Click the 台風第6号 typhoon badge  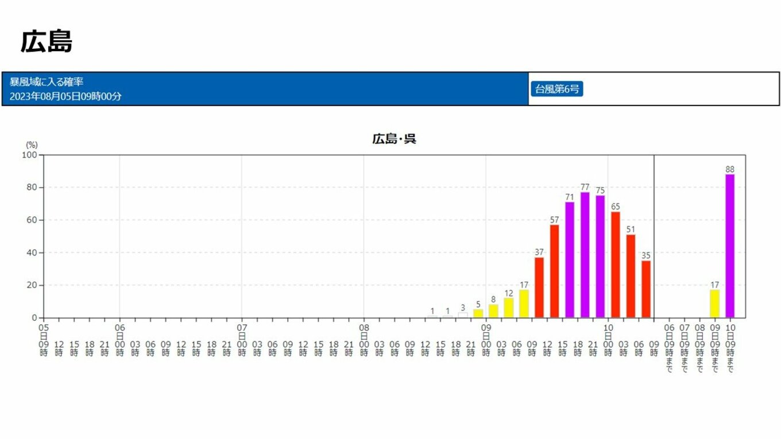[556, 89]
